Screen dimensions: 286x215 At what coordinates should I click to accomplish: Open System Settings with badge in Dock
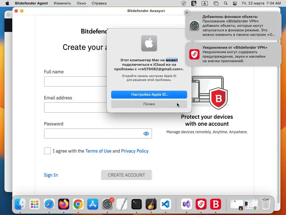pos(107,204)
